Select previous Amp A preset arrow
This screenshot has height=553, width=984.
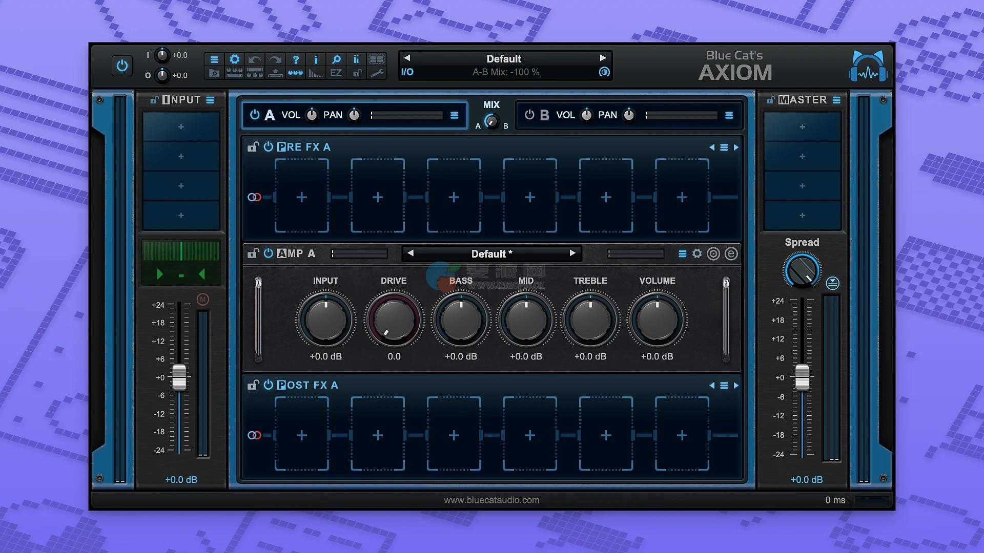pos(411,253)
